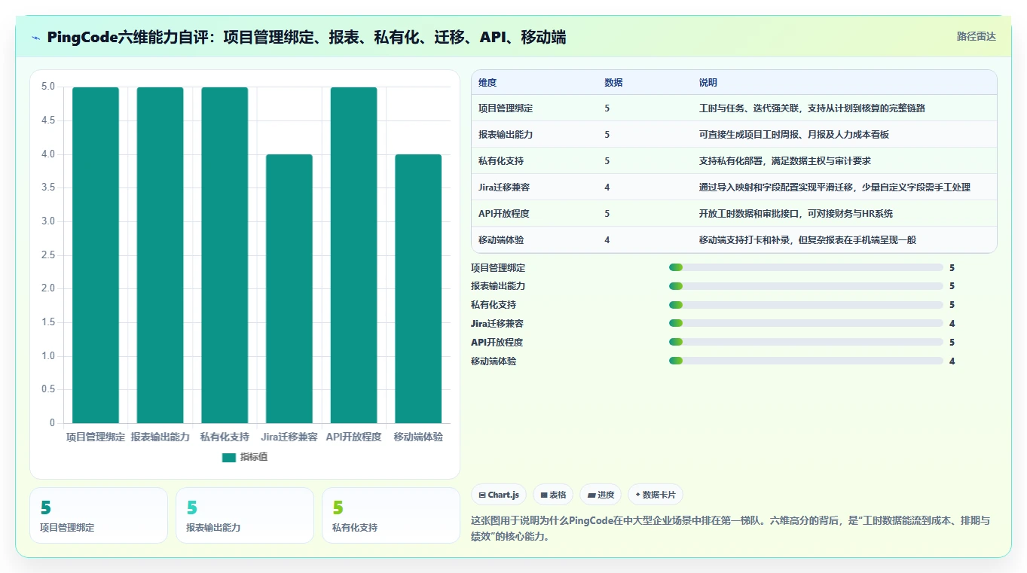Click the 移动端体验 bar in chart
The width and height of the screenshot is (1027, 573).
point(418,288)
